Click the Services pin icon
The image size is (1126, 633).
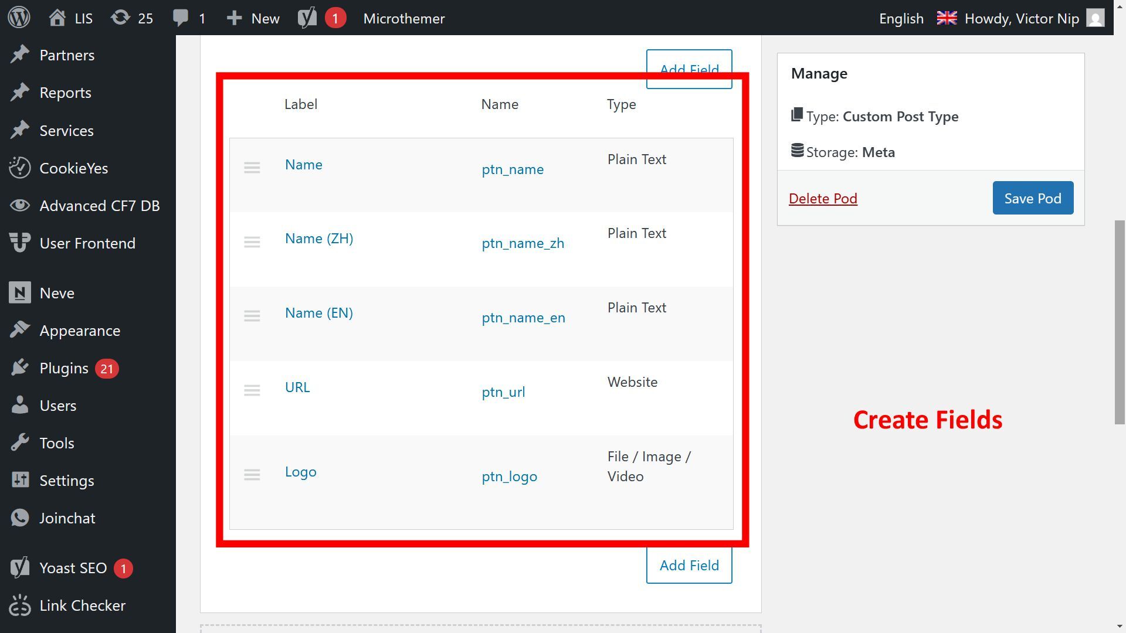click(x=20, y=130)
